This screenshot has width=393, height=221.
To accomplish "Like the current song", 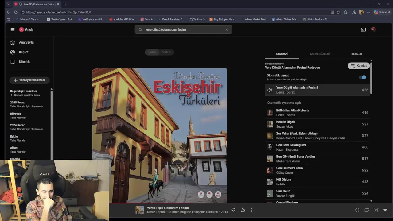I will click(243, 210).
